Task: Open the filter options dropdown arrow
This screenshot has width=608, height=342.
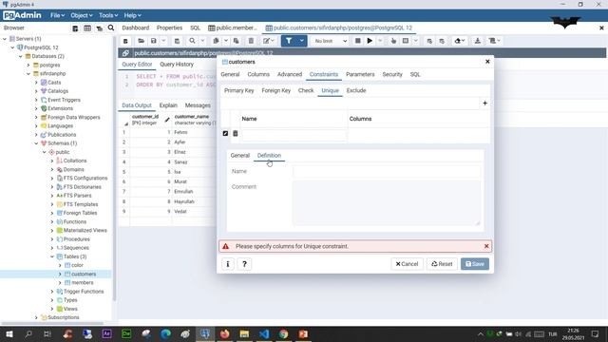Action: 302,41
